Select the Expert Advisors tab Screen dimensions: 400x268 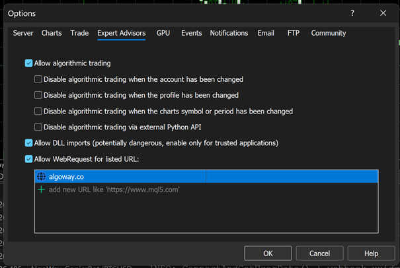pyautogui.click(x=122, y=34)
